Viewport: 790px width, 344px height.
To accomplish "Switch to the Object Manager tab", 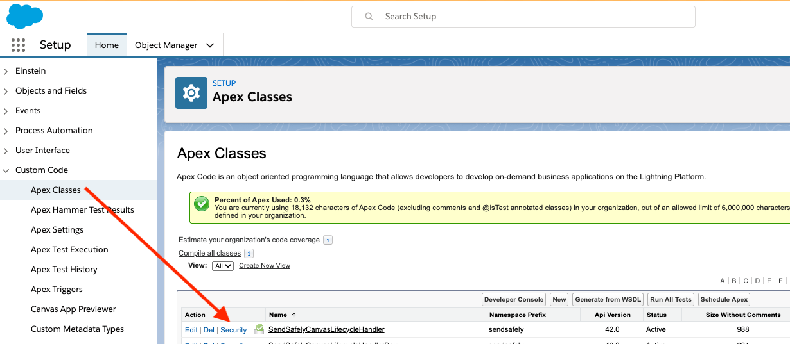I will [x=166, y=45].
